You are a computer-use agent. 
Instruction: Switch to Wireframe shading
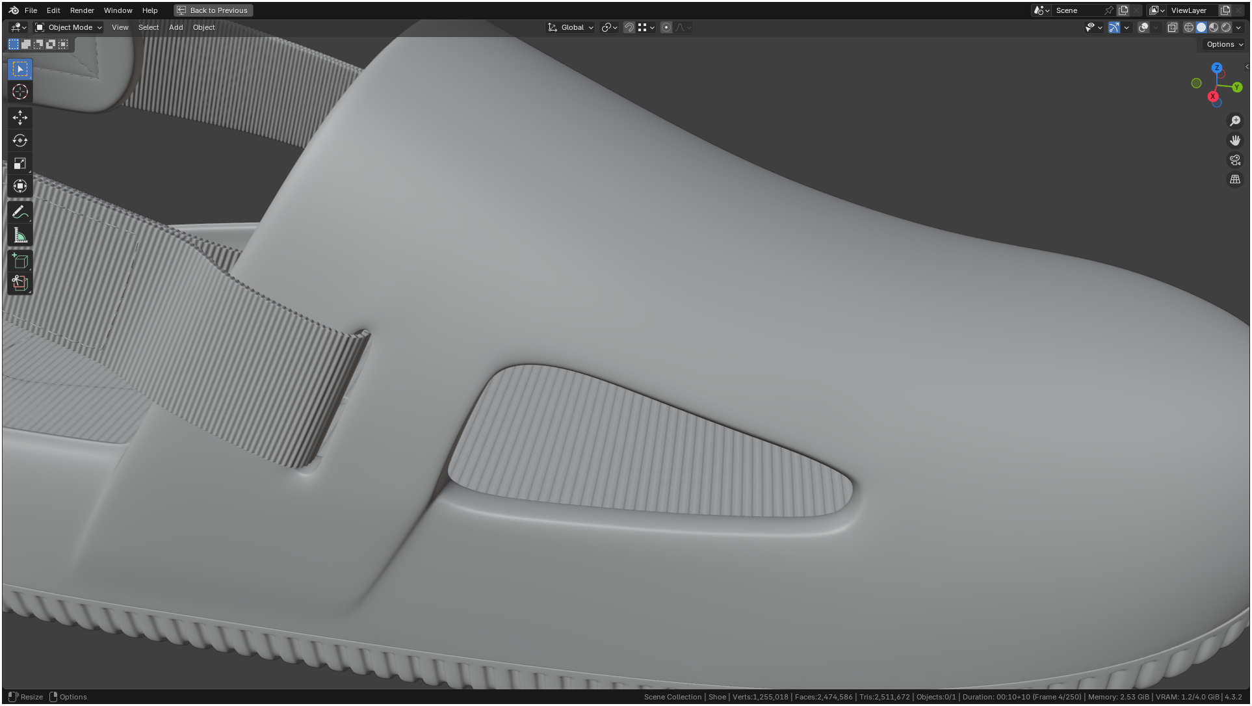[x=1189, y=27]
